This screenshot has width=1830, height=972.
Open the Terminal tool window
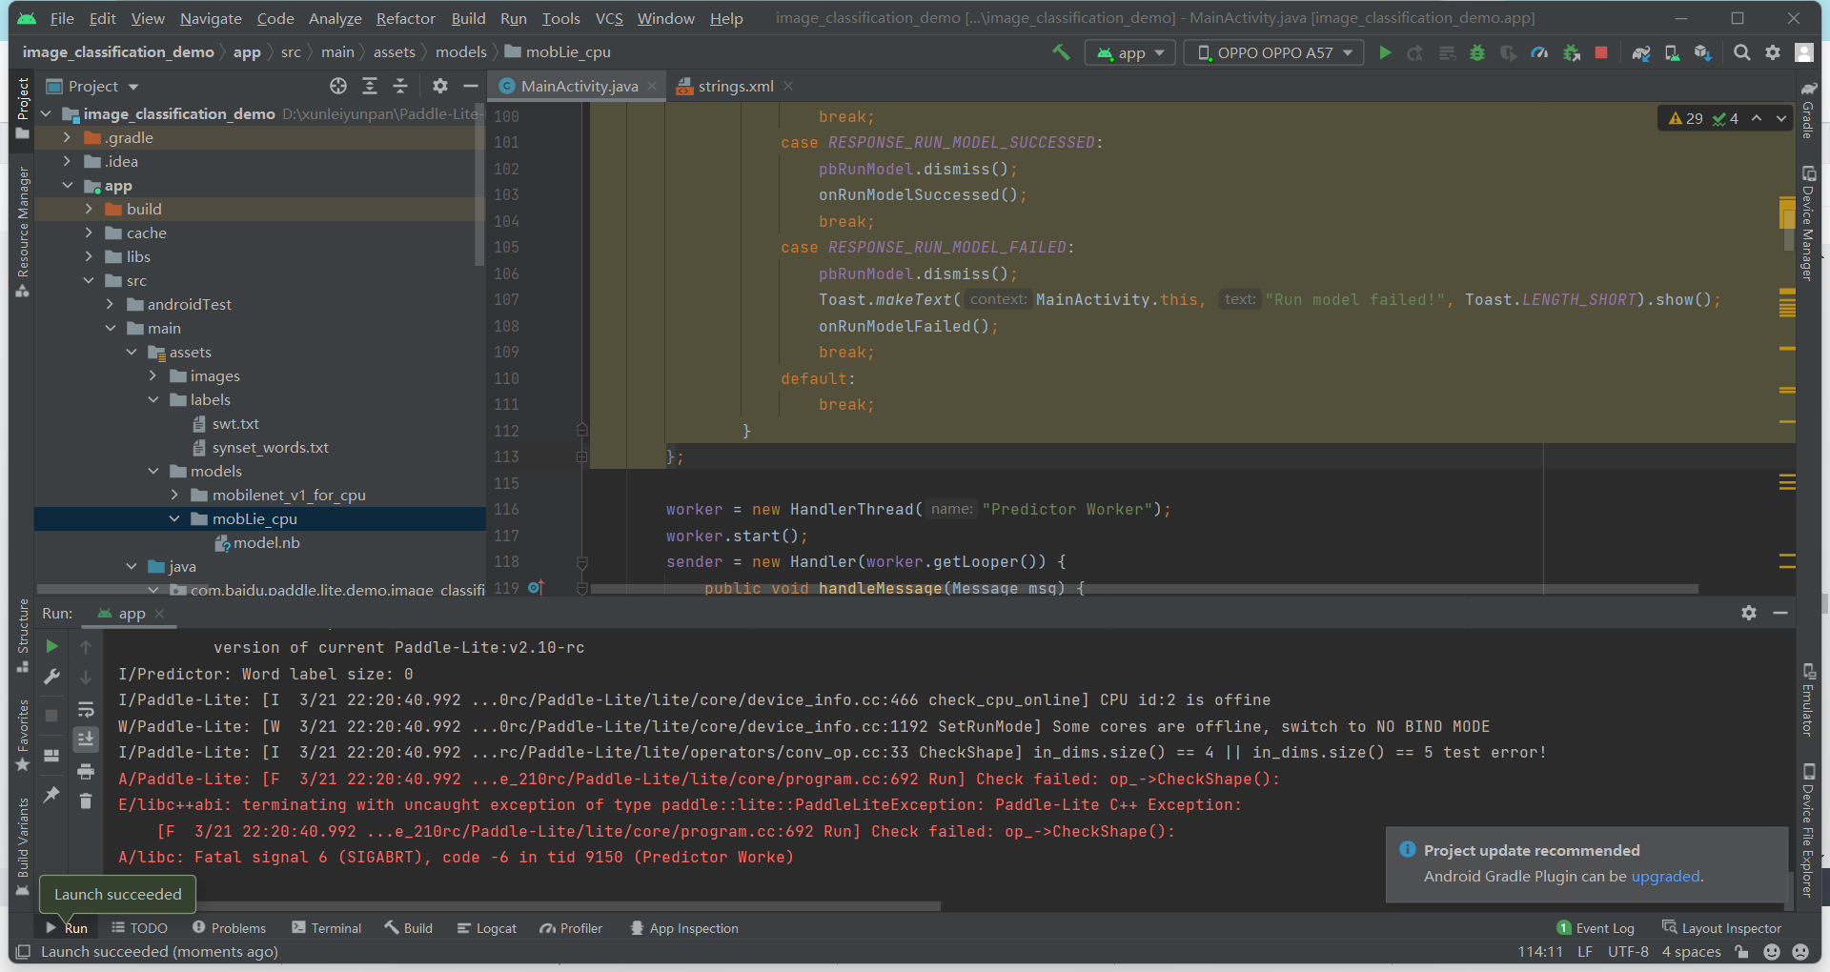(x=326, y=928)
